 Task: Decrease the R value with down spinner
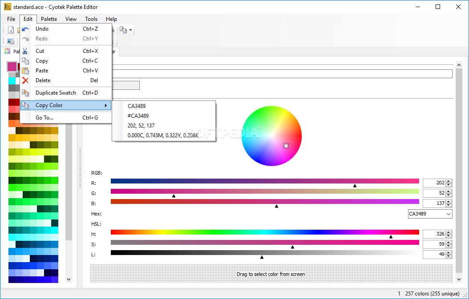tap(449, 184)
